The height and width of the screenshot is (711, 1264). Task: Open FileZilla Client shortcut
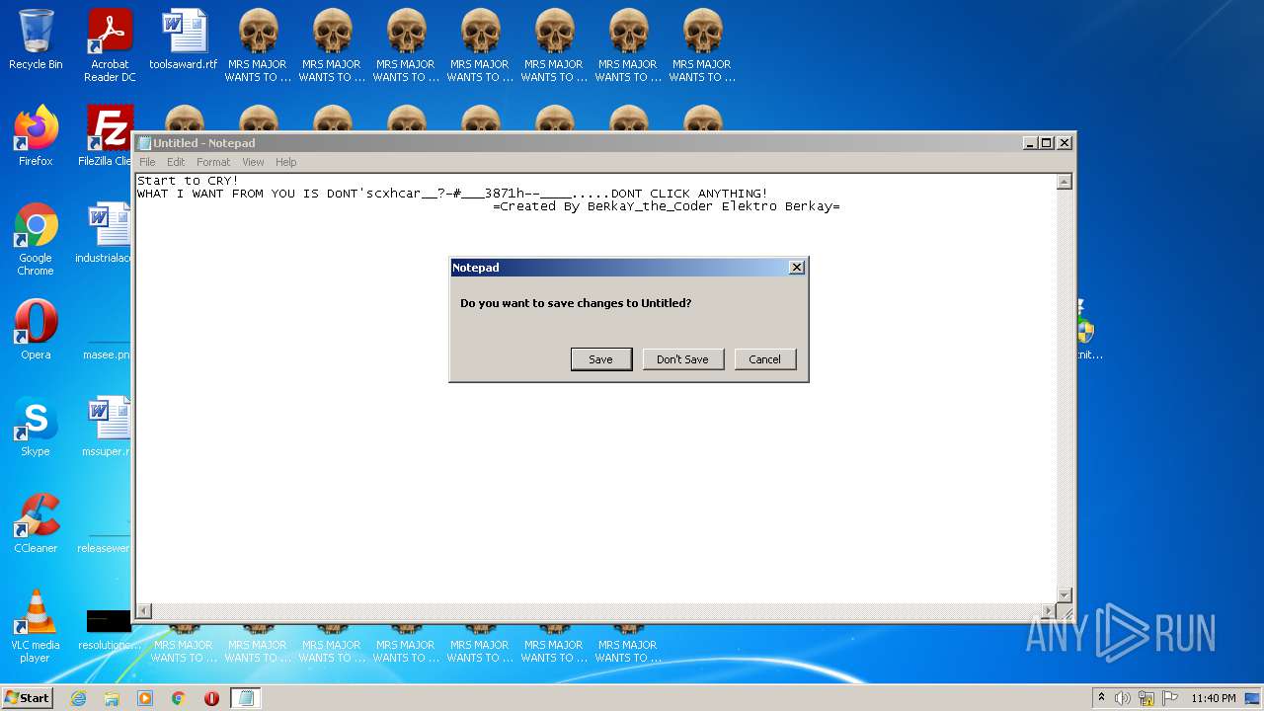click(107, 137)
